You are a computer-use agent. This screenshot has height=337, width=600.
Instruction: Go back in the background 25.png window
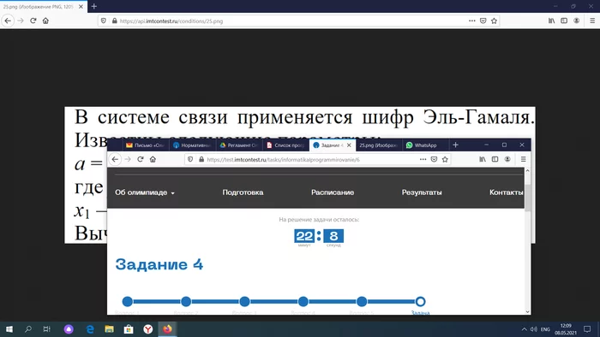pyautogui.click(x=8, y=21)
